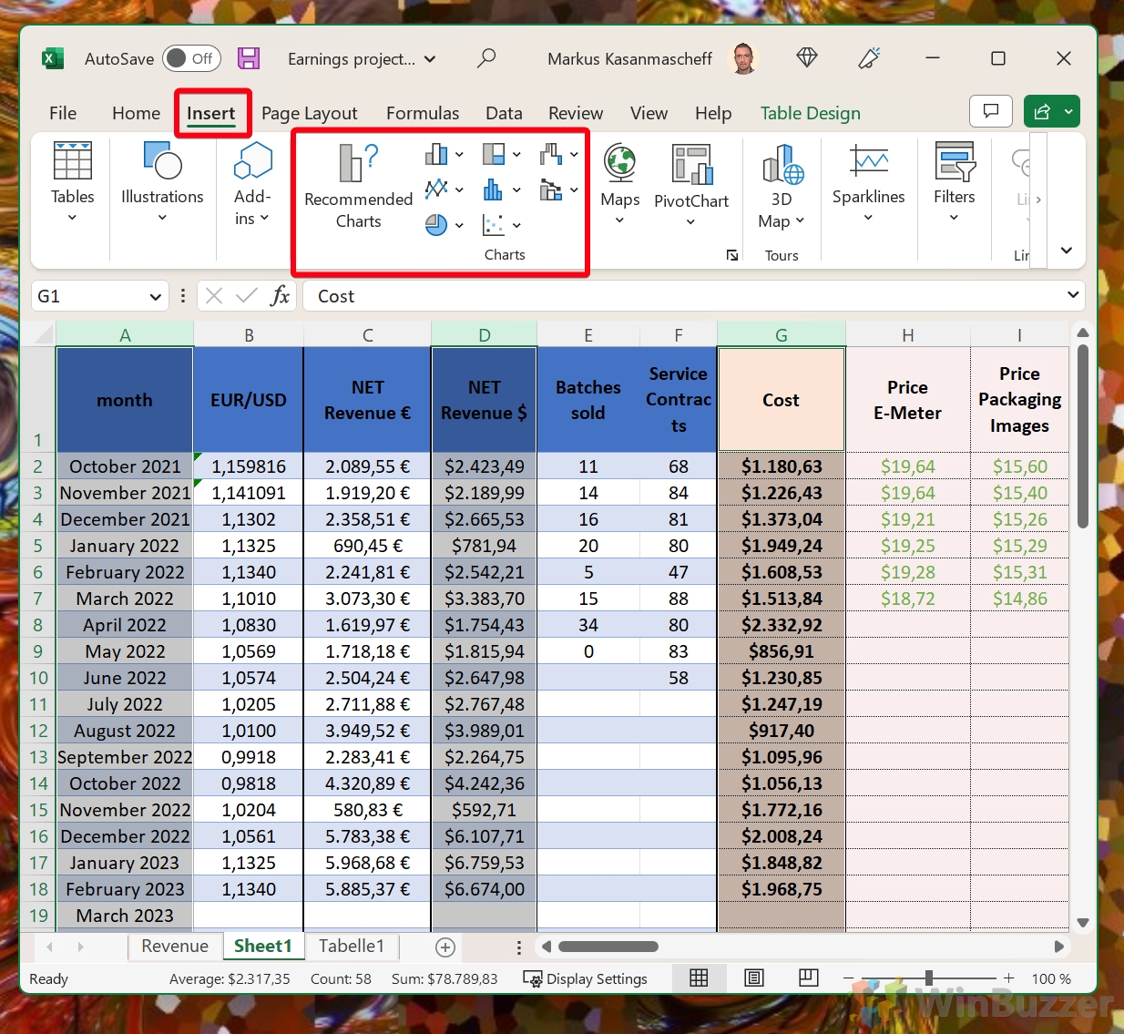The width and height of the screenshot is (1124, 1034).
Task: Insert a pie or doughnut chart
Action: tap(436, 225)
